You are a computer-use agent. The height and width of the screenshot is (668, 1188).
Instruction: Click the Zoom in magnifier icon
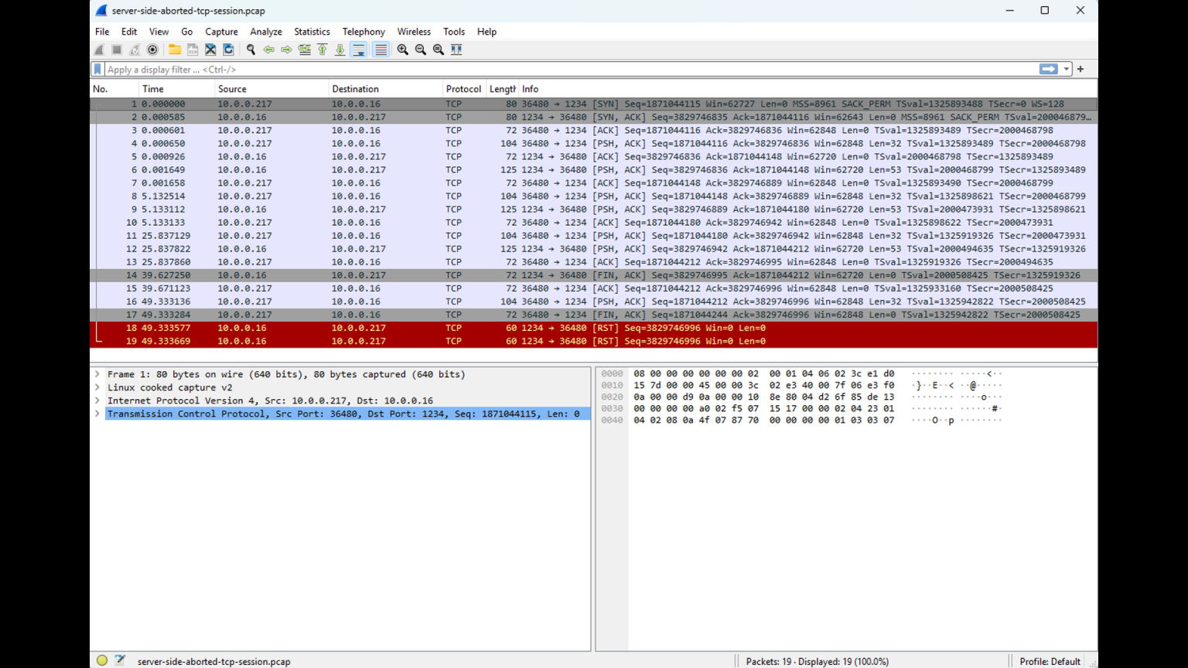(403, 49)
